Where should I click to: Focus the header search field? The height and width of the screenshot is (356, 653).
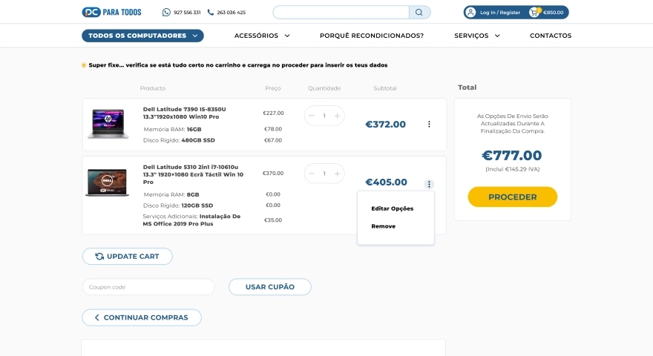coord(341,13)
